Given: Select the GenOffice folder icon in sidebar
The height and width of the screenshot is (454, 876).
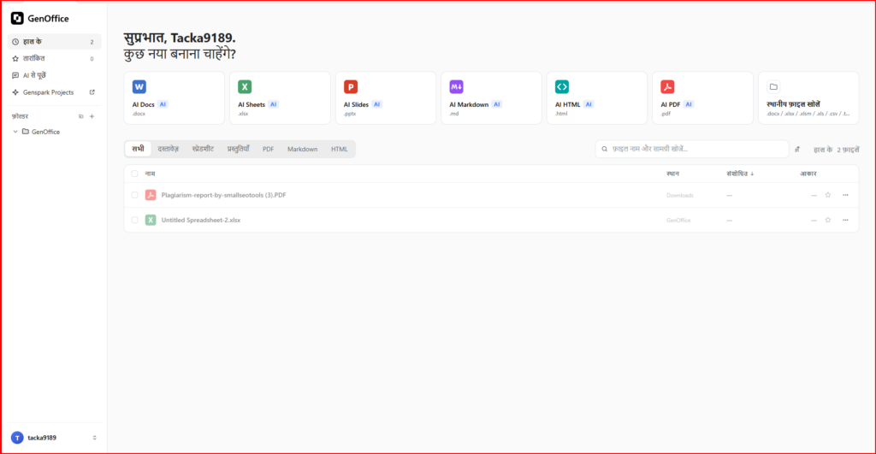Looking at the screenshot, I should (x=25, y=132).
